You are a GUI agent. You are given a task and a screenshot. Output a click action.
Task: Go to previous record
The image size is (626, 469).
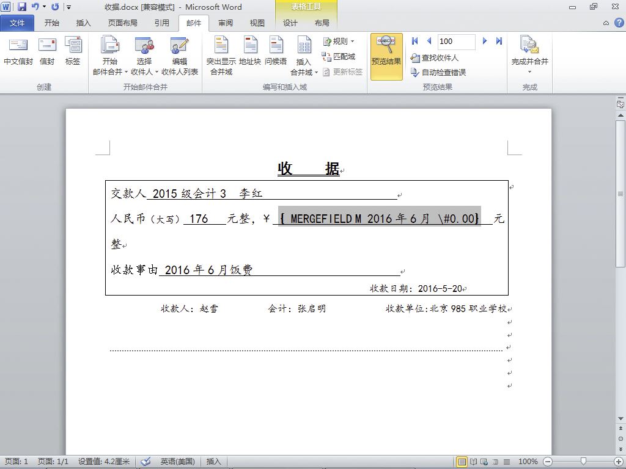pos(429,41)
